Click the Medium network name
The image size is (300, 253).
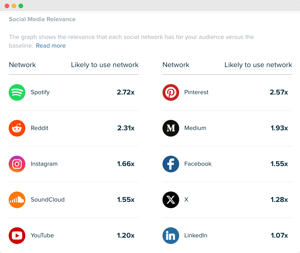(195, 128)
